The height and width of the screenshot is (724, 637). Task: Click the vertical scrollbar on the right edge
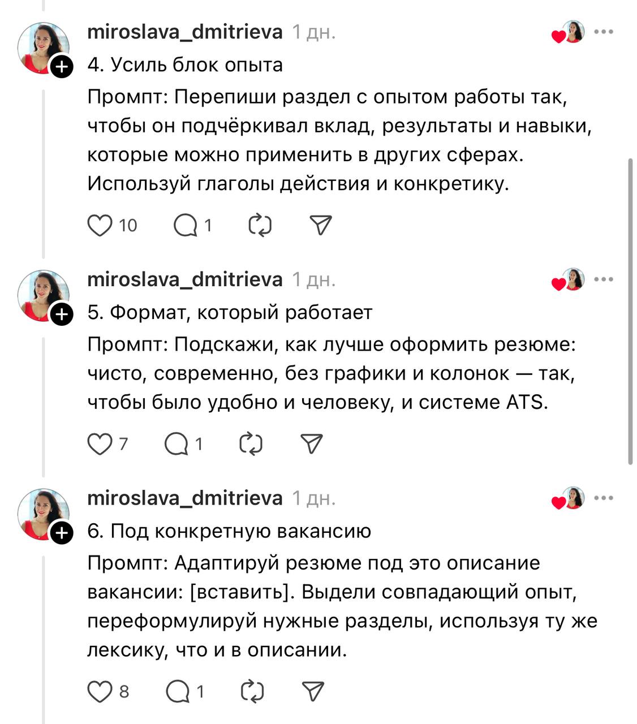630,311
